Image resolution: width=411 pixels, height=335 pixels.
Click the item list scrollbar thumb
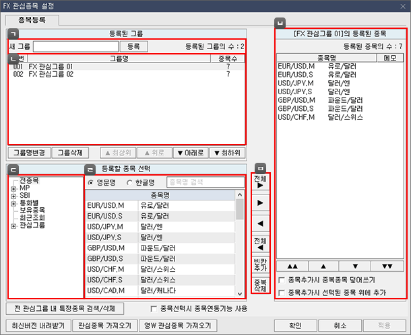click(240, 209)
